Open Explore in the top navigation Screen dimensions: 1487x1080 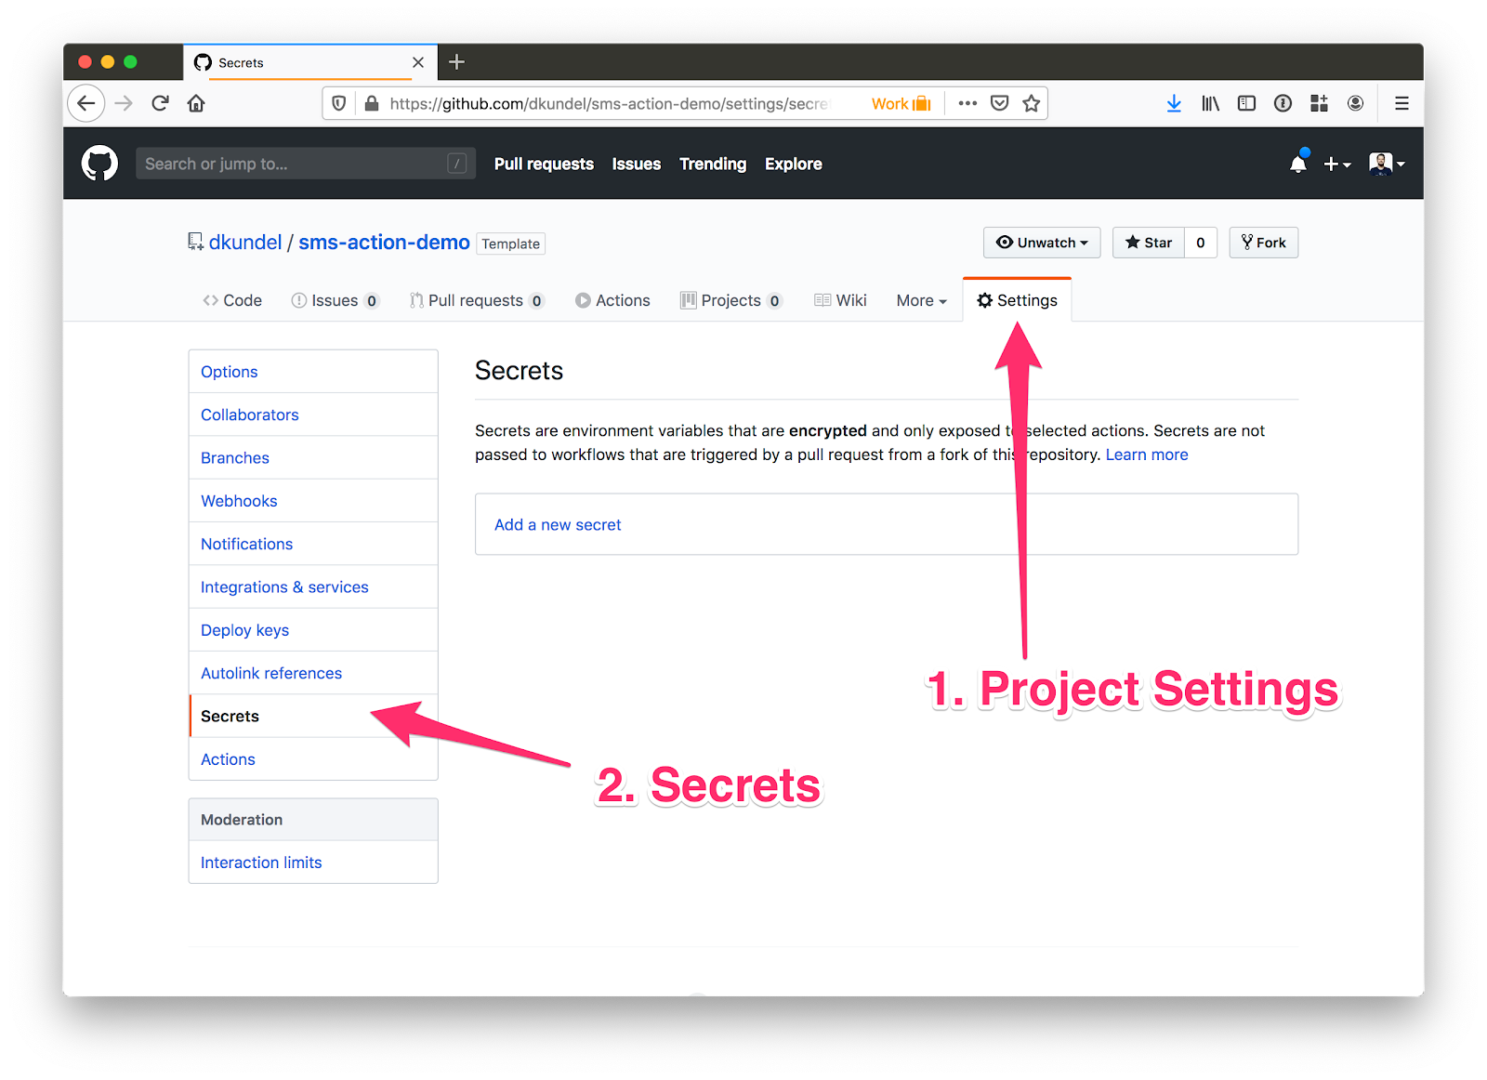794,164
